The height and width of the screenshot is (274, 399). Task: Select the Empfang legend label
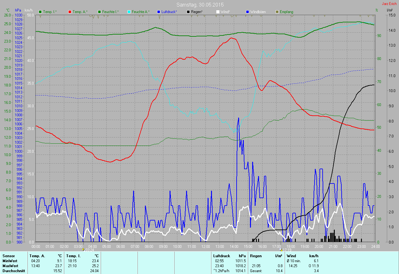pos(286,12)
